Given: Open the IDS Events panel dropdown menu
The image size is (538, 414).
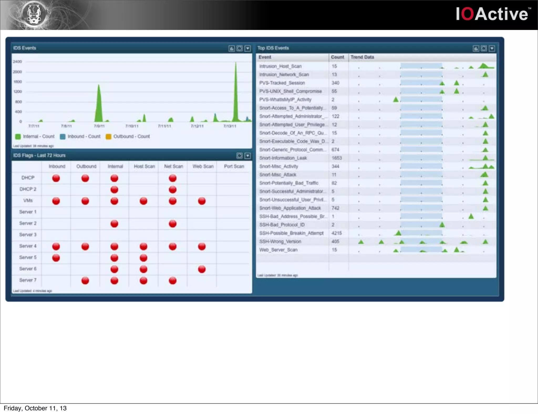Looking at the screenshot, I should (x=247, y=49).
